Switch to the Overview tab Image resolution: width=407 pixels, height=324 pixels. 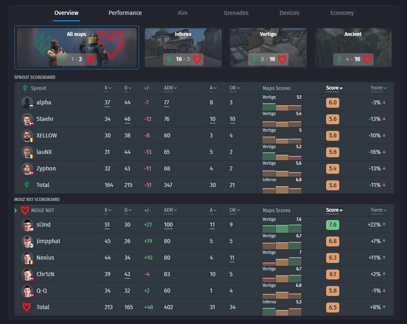(x=66, y=13)
